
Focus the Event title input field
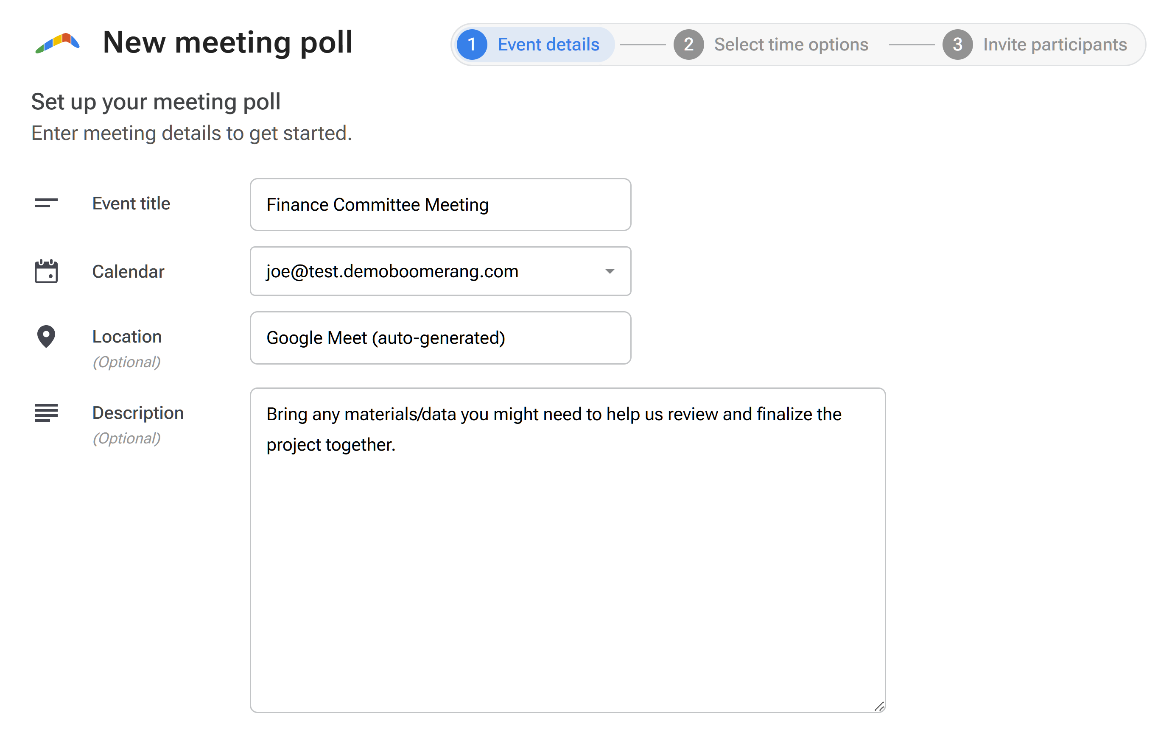point(440,205)
